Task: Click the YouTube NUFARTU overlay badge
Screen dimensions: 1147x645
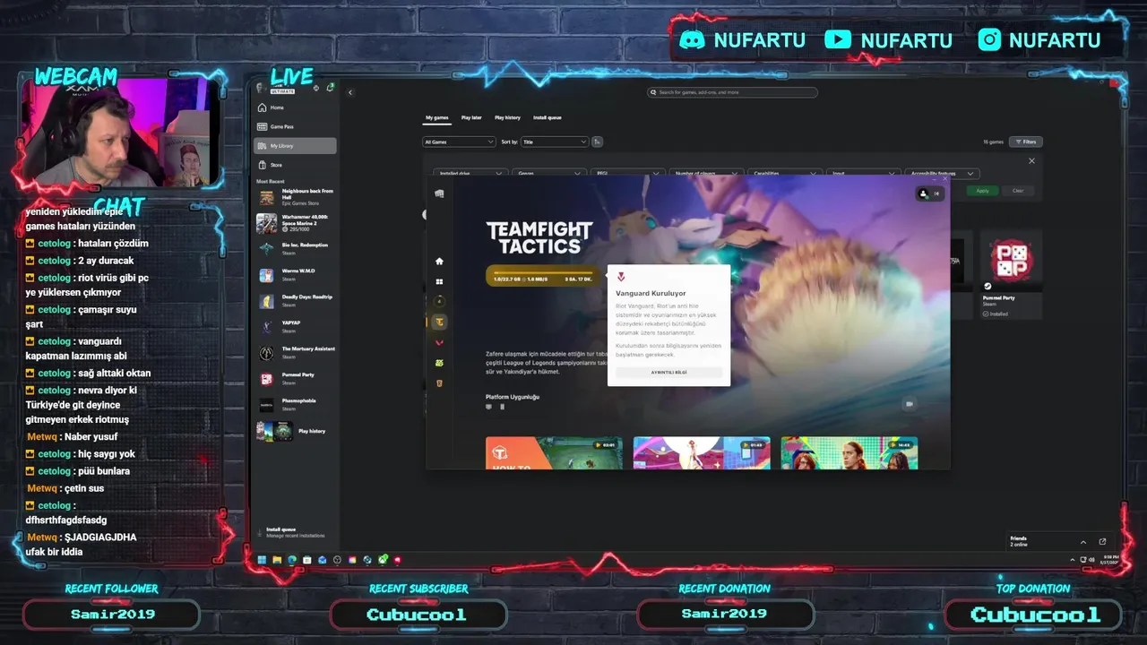Action: 888,40
